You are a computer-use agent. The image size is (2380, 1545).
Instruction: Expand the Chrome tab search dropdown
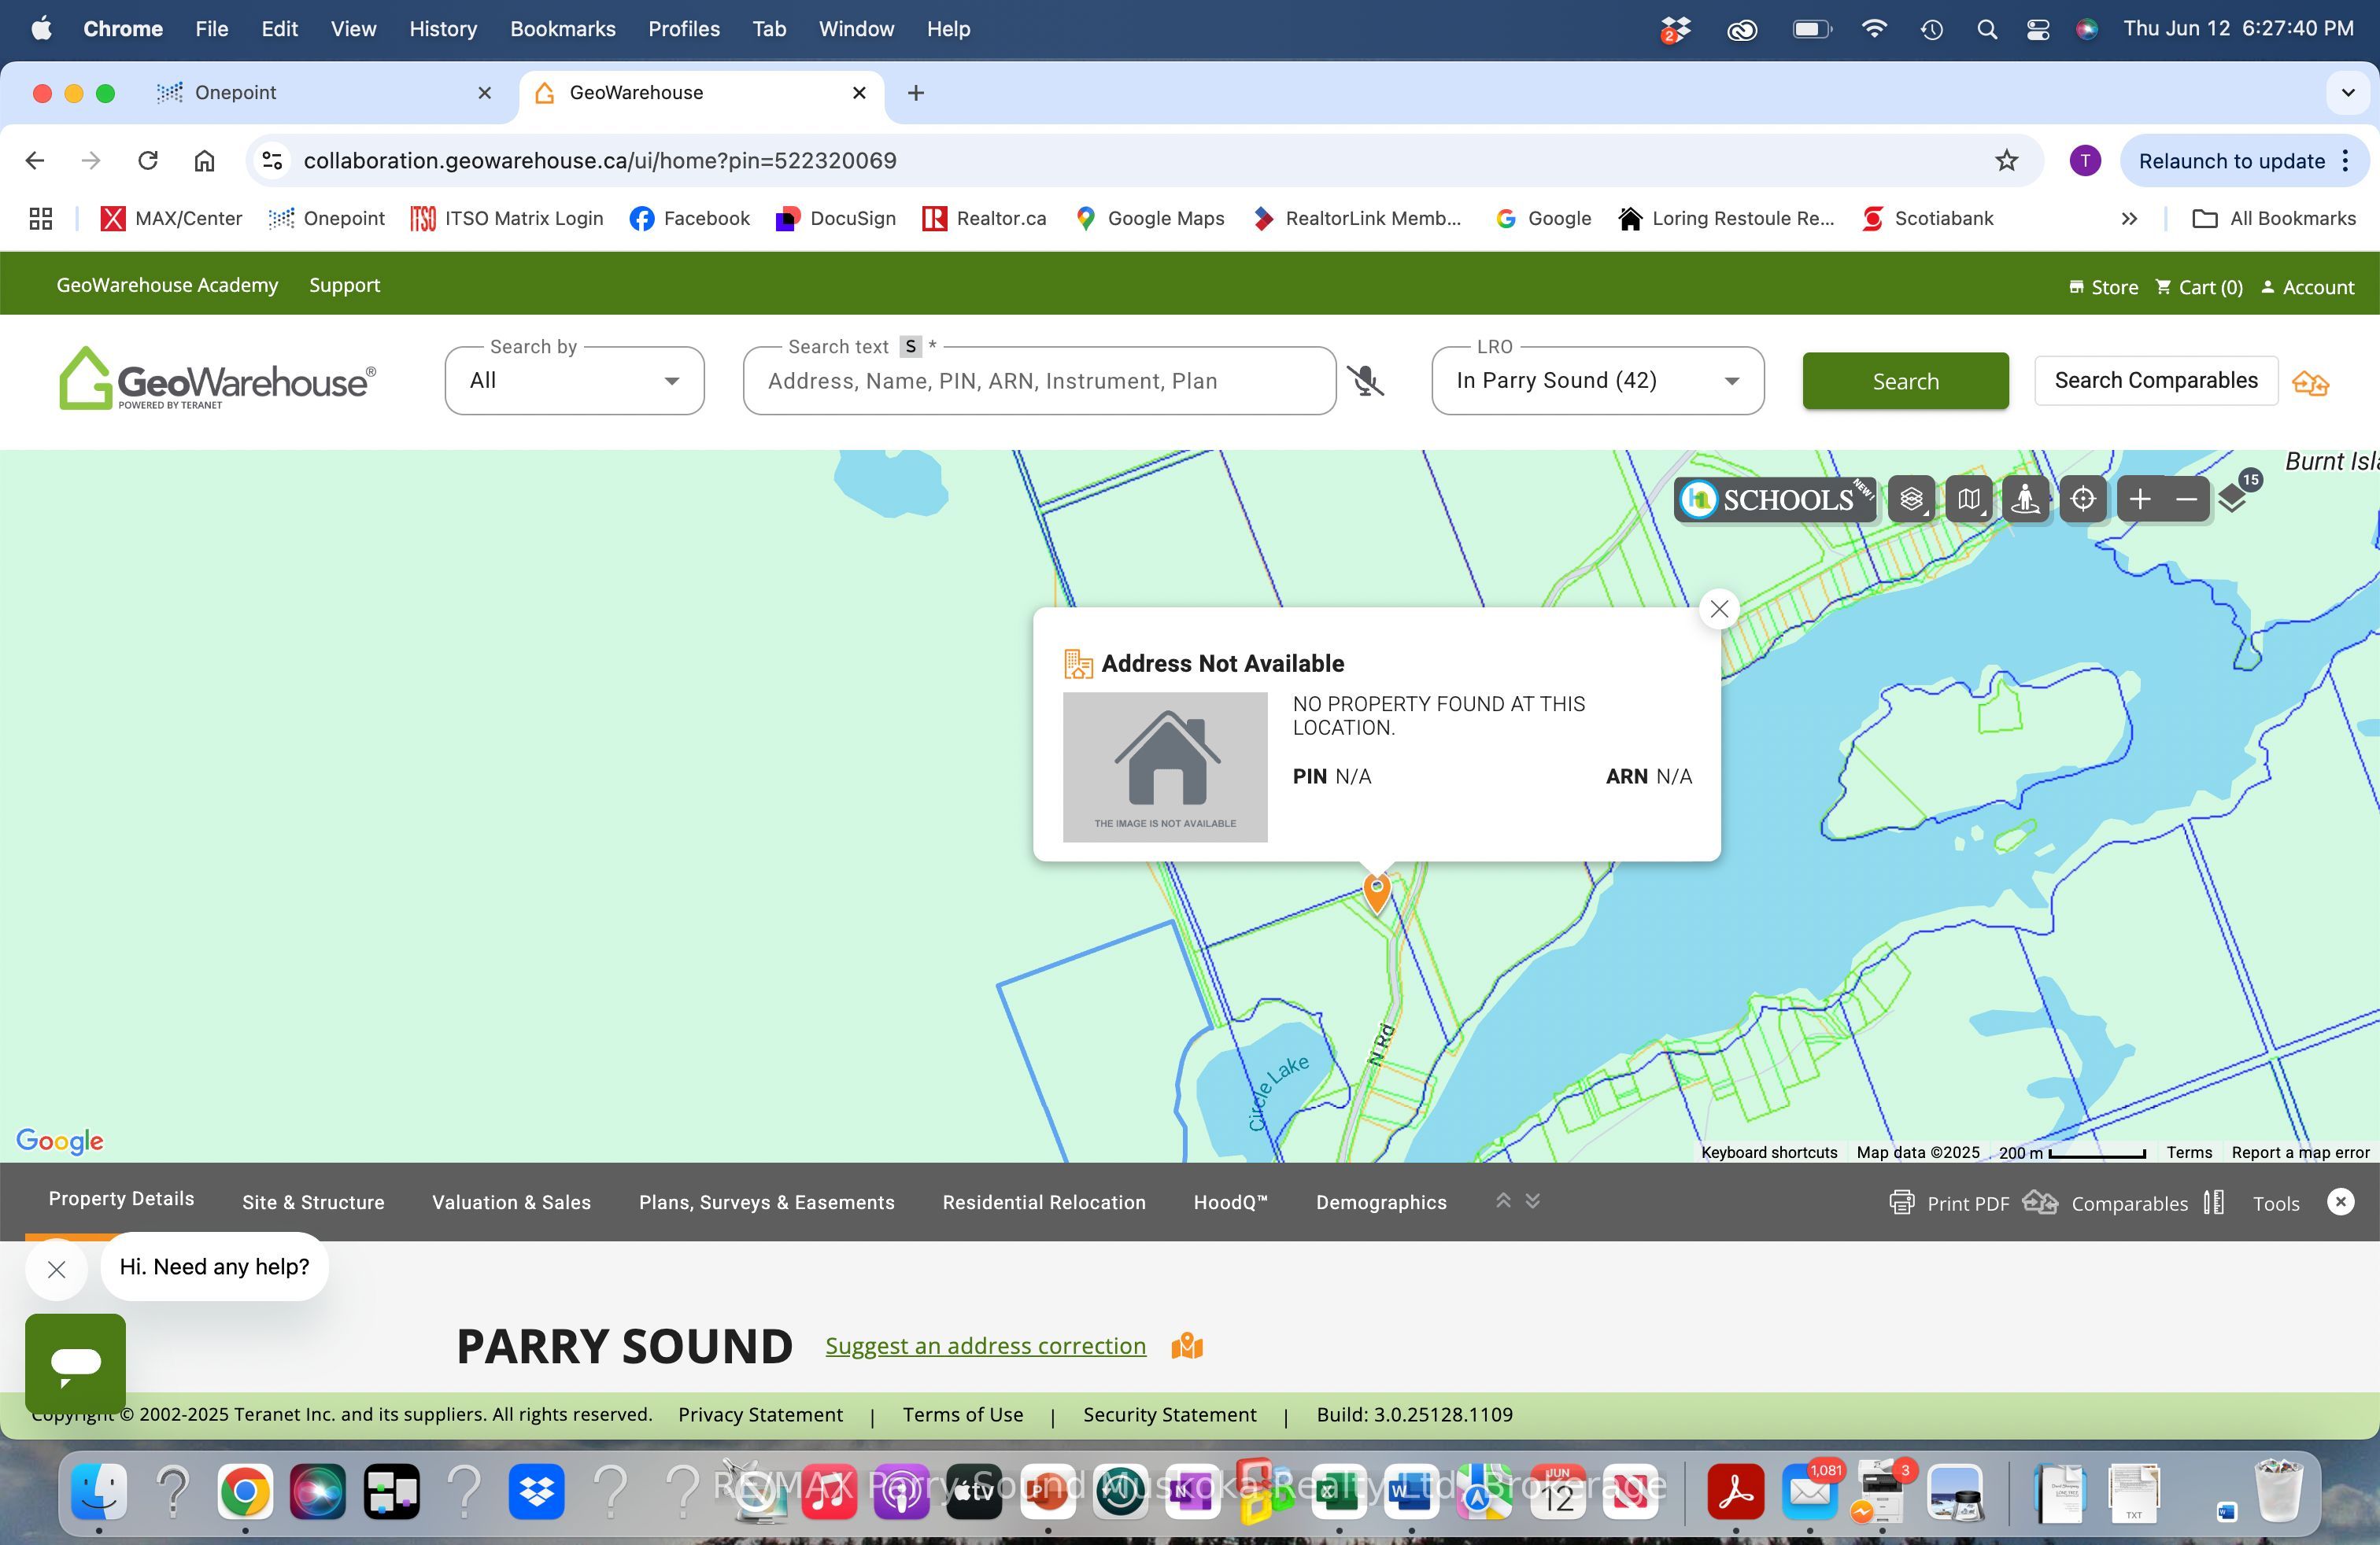tap(2347, 93)
